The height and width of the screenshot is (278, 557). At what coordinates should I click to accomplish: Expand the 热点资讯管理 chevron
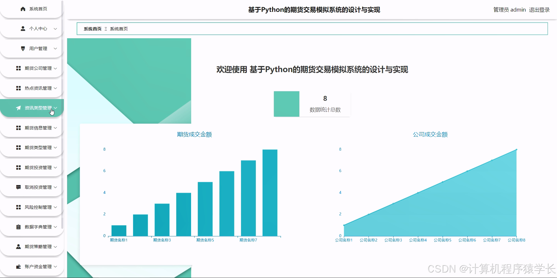point(55,88)
